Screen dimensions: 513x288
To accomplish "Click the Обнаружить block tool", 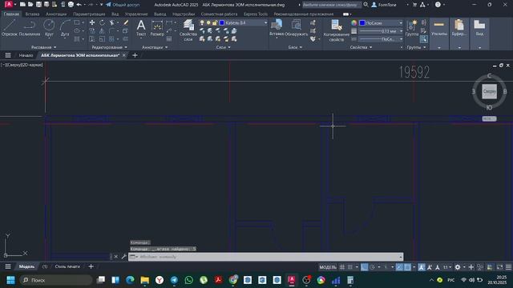I will 297,27.
